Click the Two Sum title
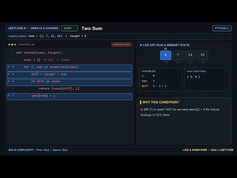Image resolution: width=237 pixels, height=178 pixels. point(92,29)
